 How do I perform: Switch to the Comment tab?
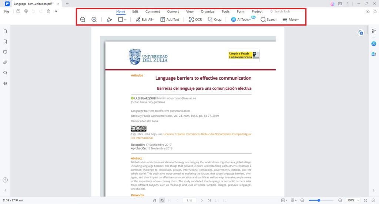click(152, 11)
